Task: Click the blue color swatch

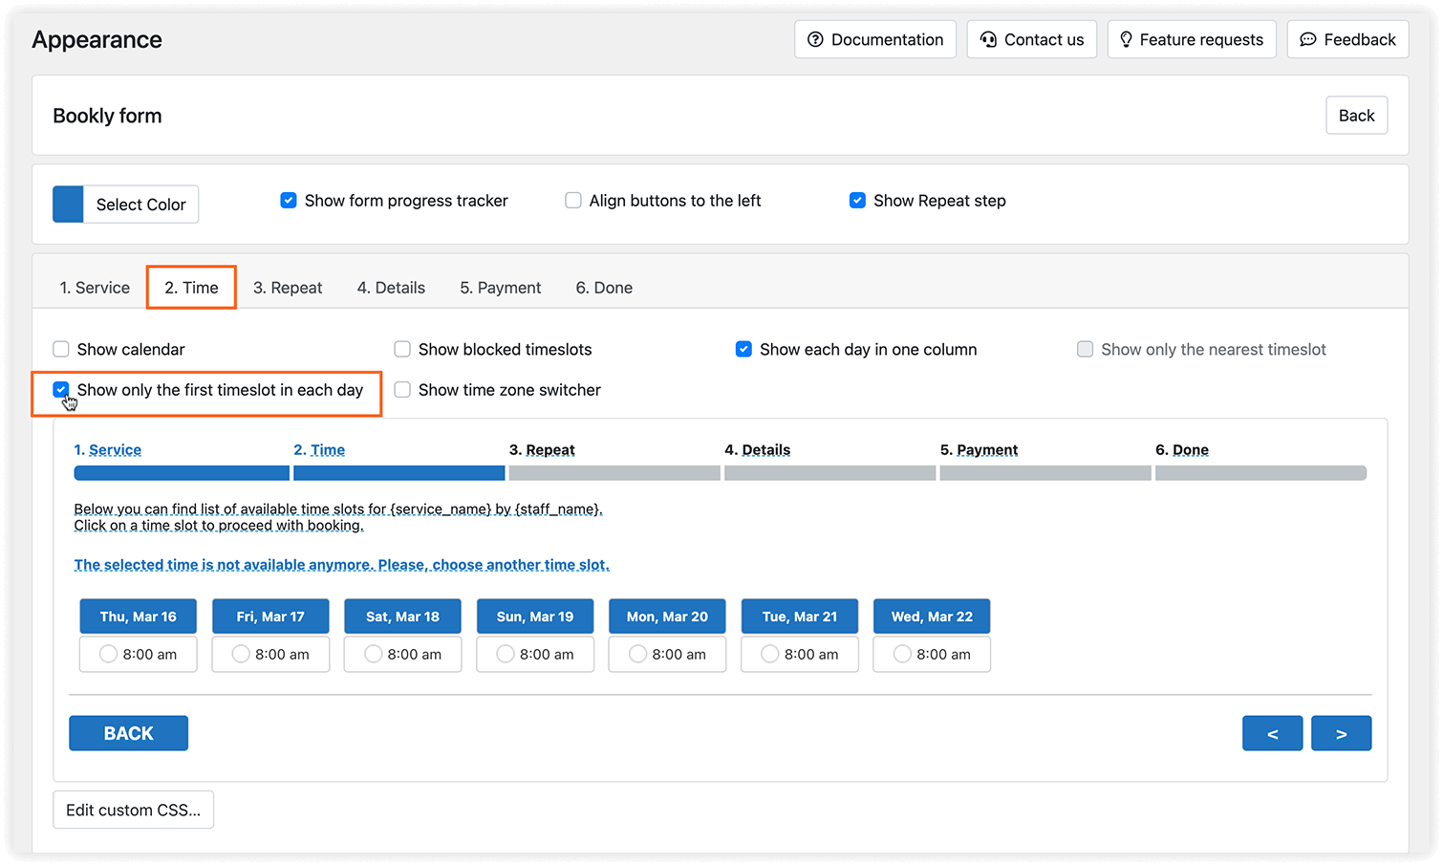Action: coord(68,204)
